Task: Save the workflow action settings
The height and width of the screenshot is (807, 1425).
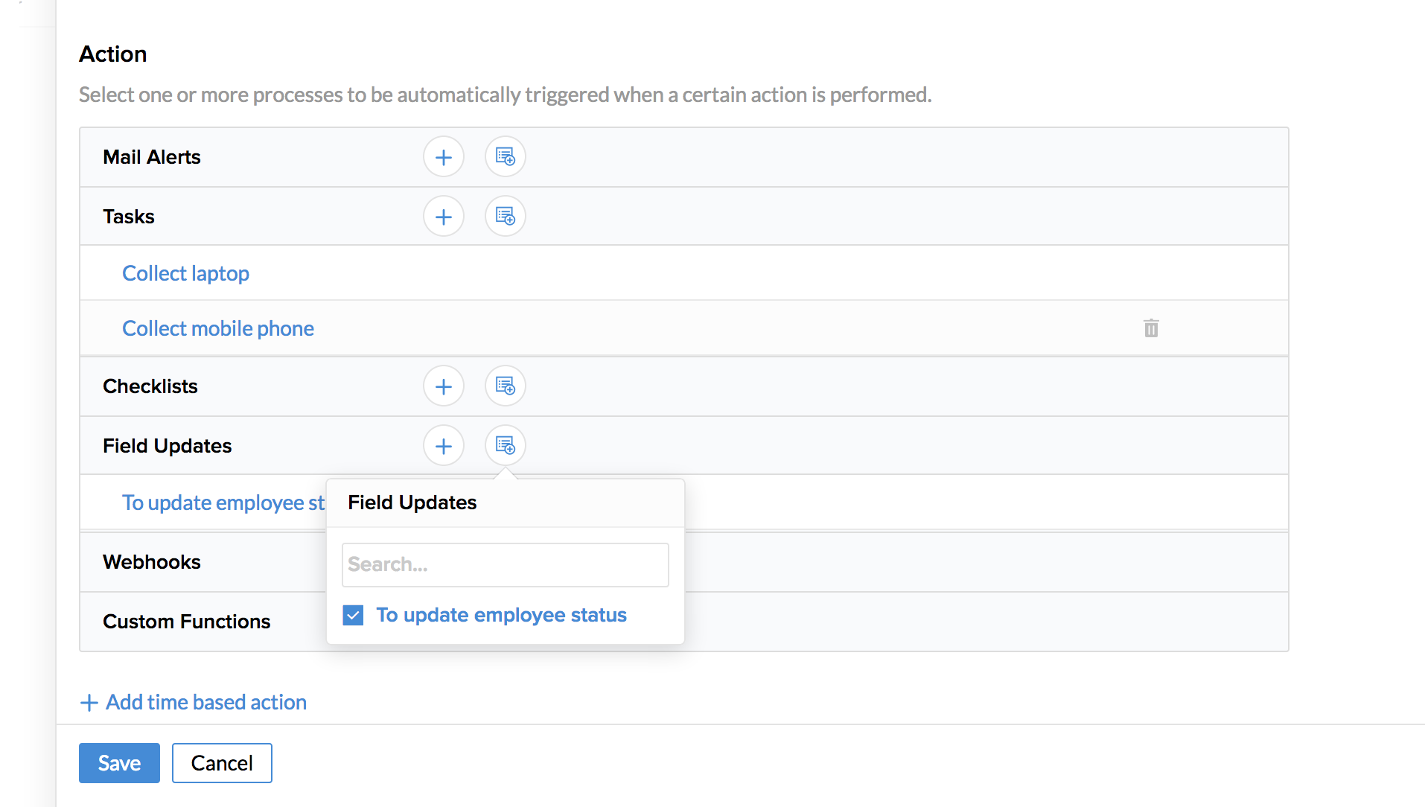Action: pos(119,763)
